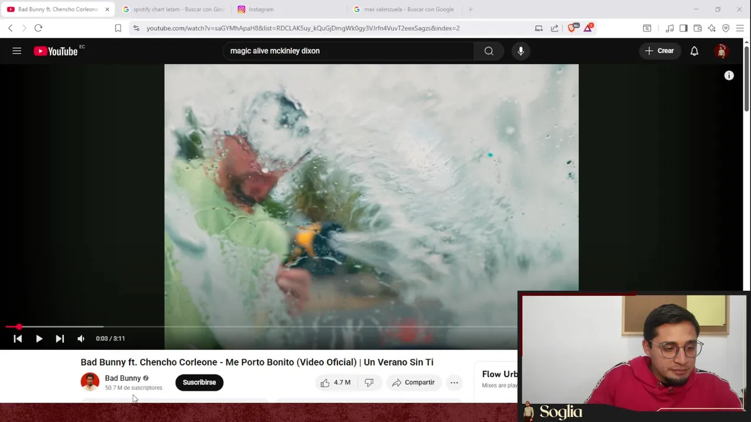
Task: Open Brave Wallet icon
Action: coord(698,28)
